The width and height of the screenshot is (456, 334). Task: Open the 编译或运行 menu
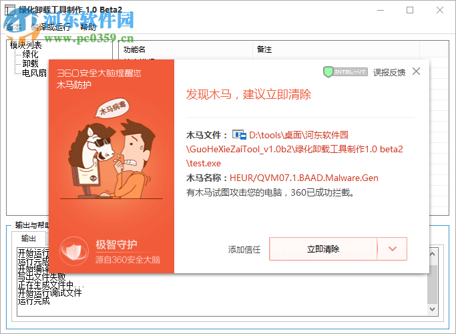click(x=51, y=27)
